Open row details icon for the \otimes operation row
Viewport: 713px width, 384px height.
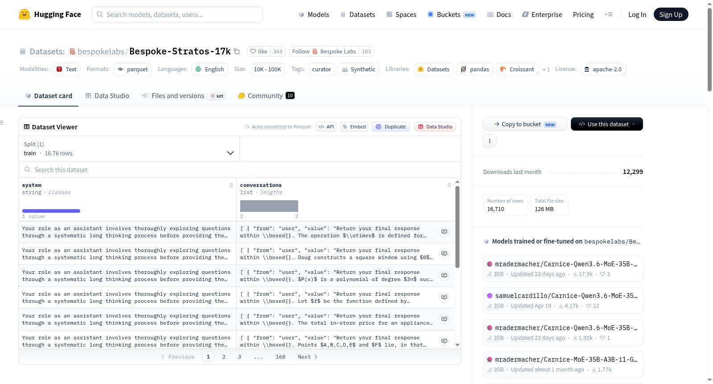(x=444, y=232)
